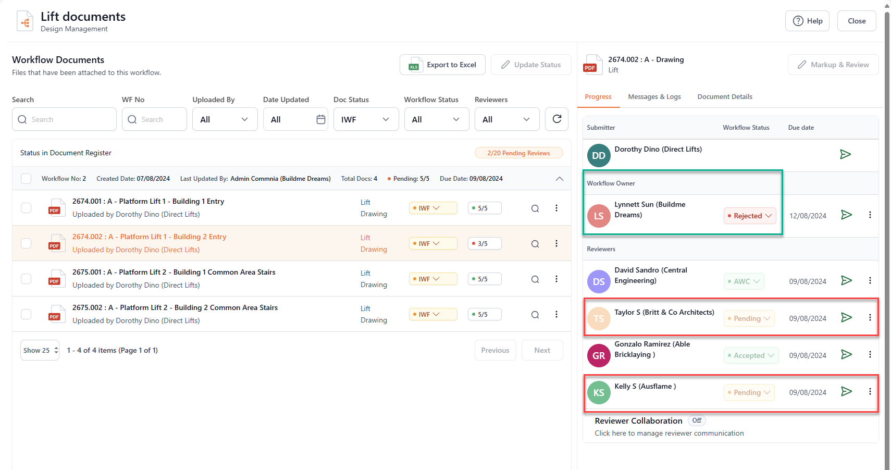The width and height of the screenshot is (891, 470).
Task: Click PDF icon of 2674.001 document
Action: pos(56,207)
